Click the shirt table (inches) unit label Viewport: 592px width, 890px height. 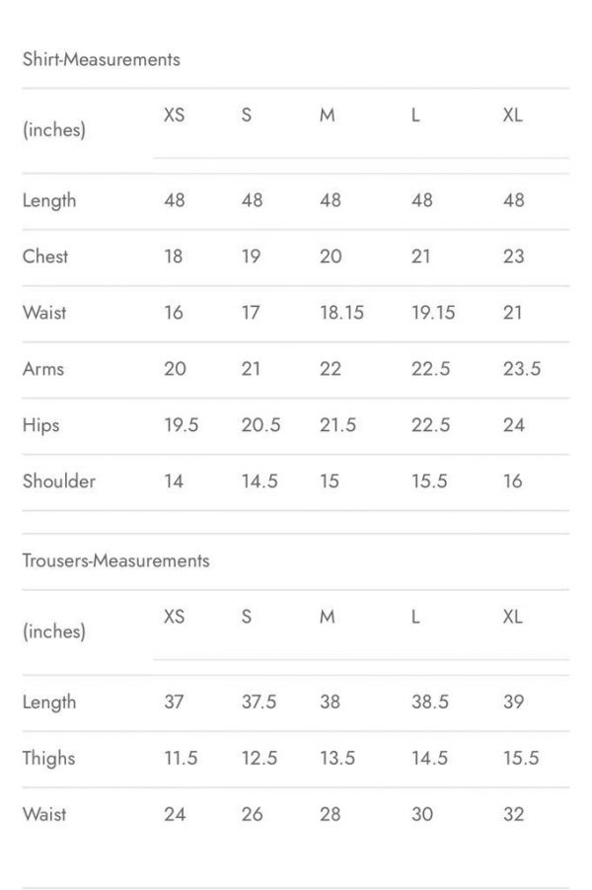54,129
